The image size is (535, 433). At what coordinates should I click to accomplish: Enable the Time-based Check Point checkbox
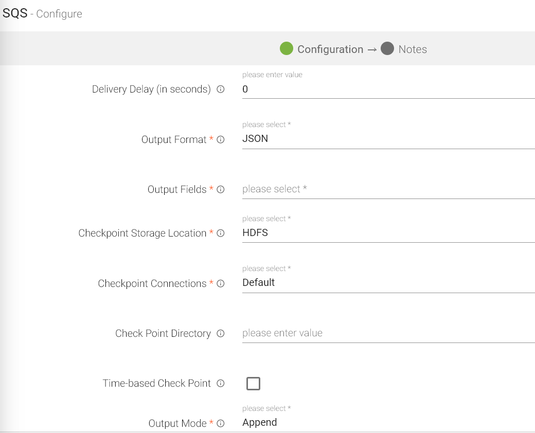click(x=253, y=384)
